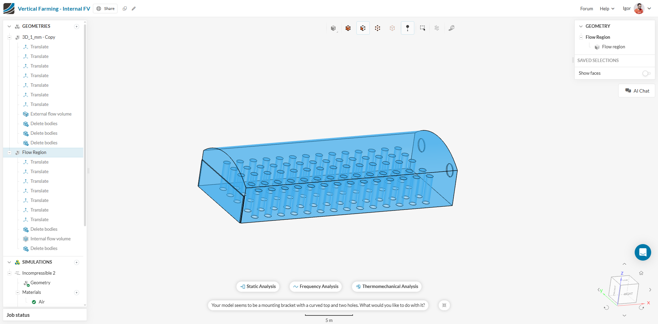Viewport: 658px width, 324px height.
Task: Open the measure distance tool
Action: tap(451, 28)
